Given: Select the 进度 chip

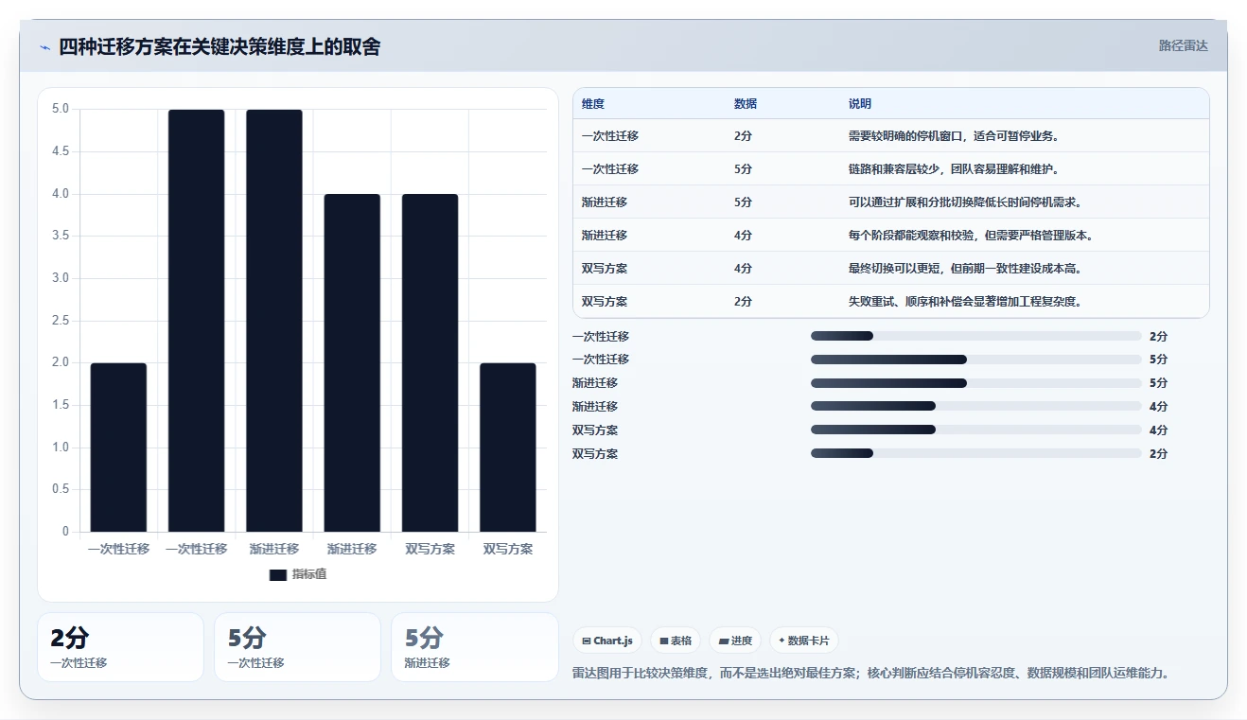Looking at the screenshot, I should pos(735,641).
